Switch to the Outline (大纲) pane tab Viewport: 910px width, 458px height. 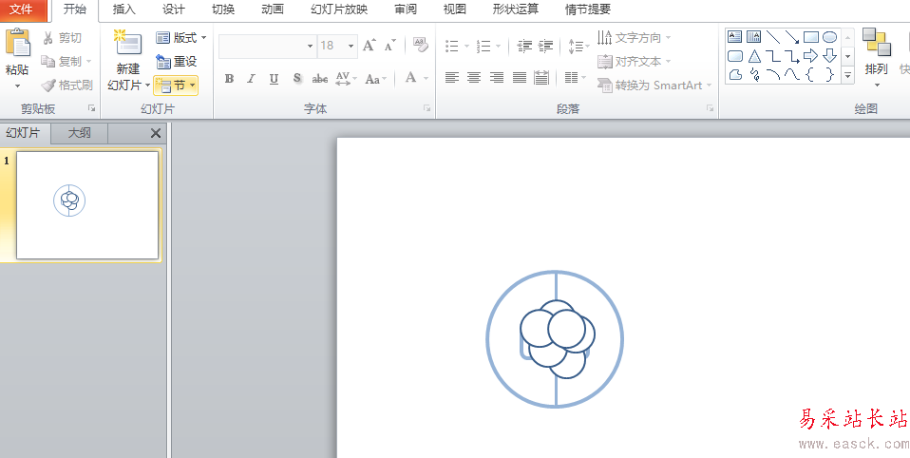pyautogui.click(x=80, y=133)
